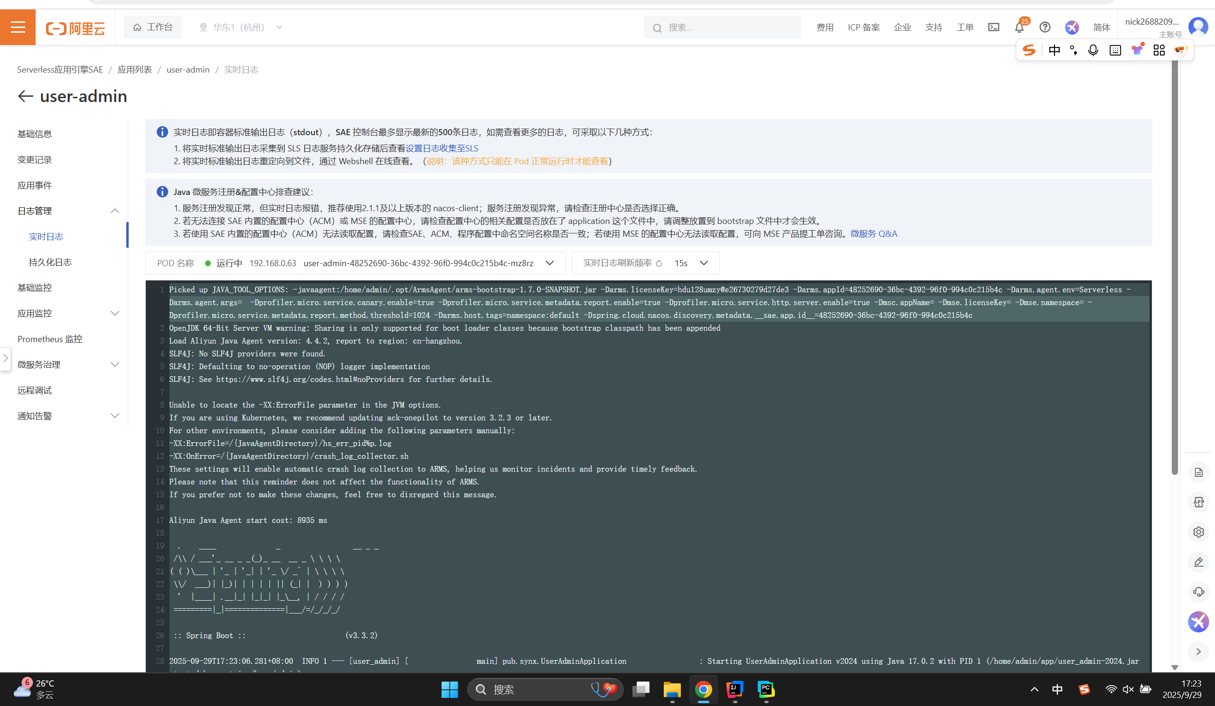1215x706 pixels.
Task: Select 基础监控 in the sidebar
Action: pos(35,288)
